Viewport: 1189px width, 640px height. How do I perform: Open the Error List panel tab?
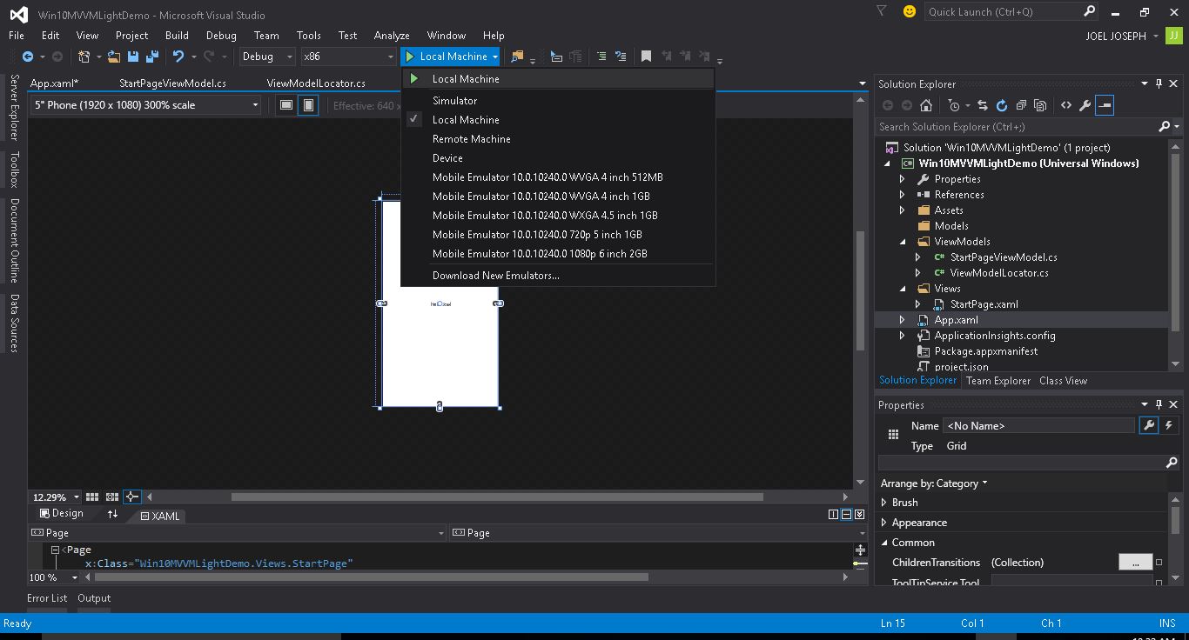click(x=47, y=598)
